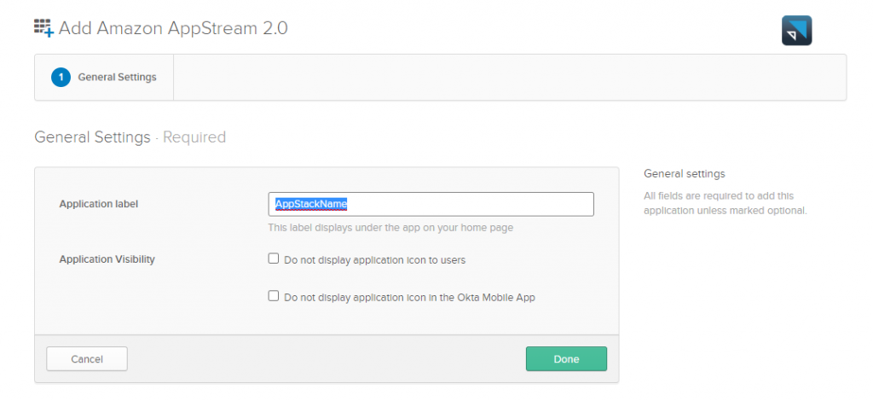Click the 'Application Visibility' field label
This screenshot has width=873, height=401.
tap(107, 259)
